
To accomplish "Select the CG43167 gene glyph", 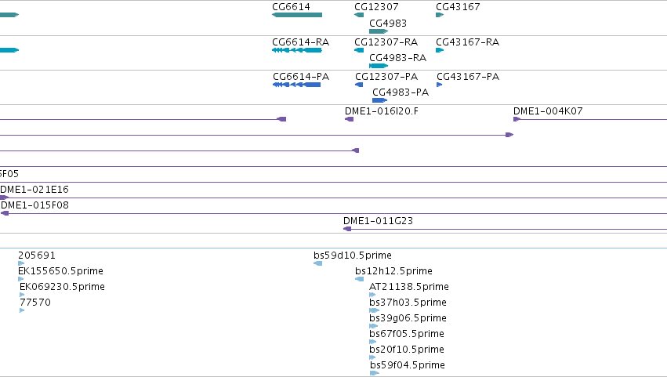I will (440, 15).
